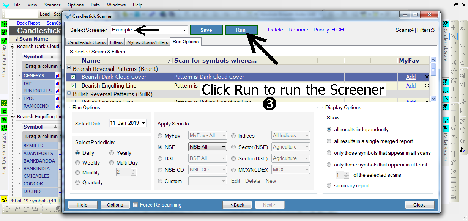The height and width of the screenshot is (221, 468).
Task: Click the TS SCN scanner icon
Action: 446,99
